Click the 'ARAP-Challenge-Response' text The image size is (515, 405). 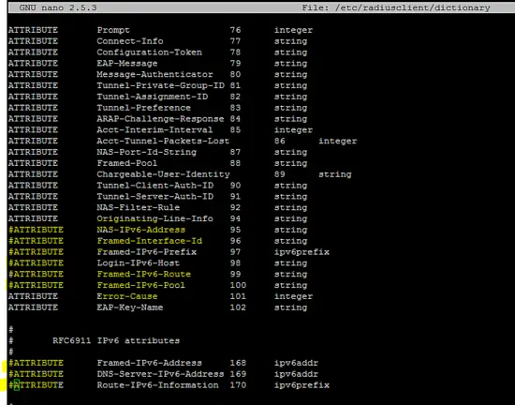[161, 119]
